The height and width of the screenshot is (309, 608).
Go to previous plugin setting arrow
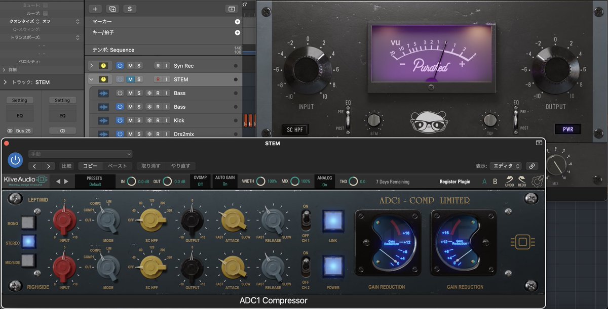[x=34, y=166]
